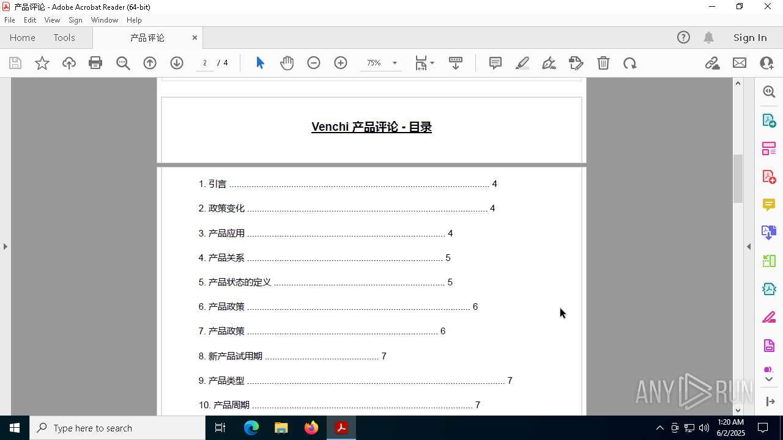Click the Delete trash icon

pos(603,63)
